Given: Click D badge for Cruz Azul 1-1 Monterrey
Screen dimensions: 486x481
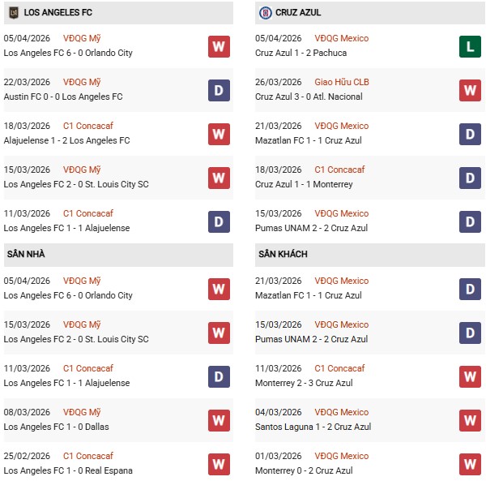Looking at the screenshot, I should [471, 178].
